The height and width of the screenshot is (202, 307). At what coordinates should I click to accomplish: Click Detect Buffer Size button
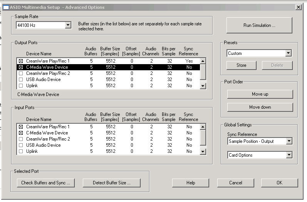pyautogui.click(x=112, y=183)
